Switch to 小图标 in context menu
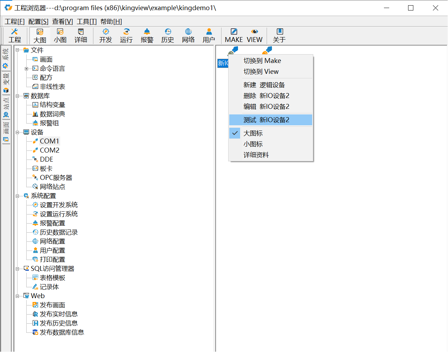The width and height of the screenshot is (448, 352). [253, 144]
